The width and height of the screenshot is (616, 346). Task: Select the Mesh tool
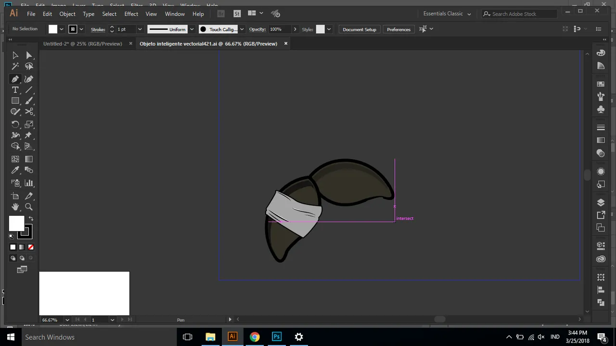coord(15,159)
